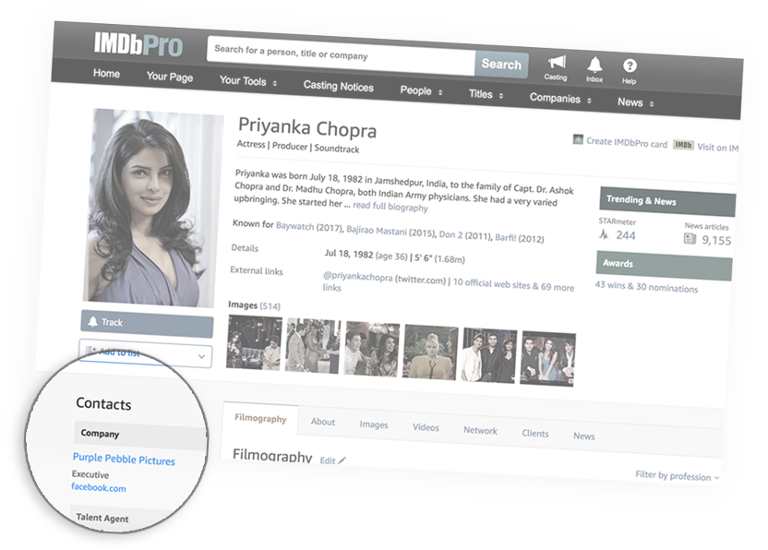Click the Filmography Edit link

pos(328,460)
